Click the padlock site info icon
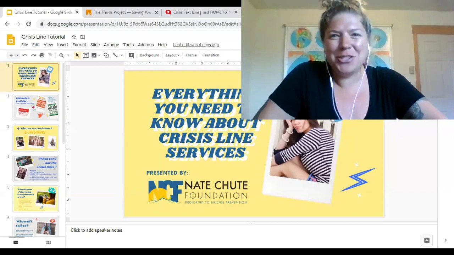 [x=42, y=24]
